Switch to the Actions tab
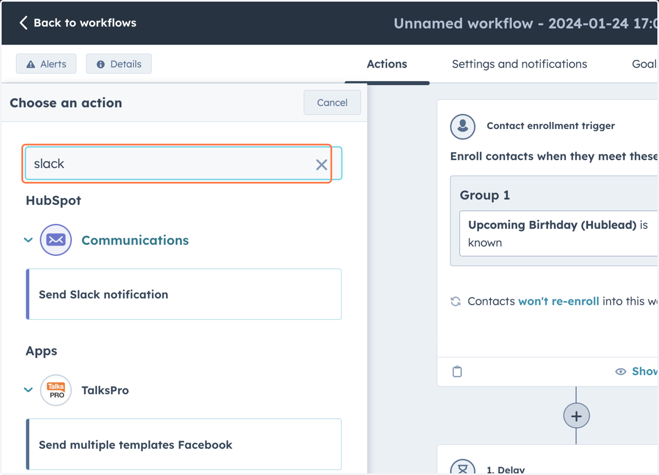The height and width of the screenshot is (475, 659). pos(387,64)
